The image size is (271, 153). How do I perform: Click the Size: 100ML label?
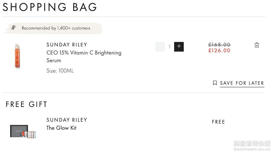point(60,71)
